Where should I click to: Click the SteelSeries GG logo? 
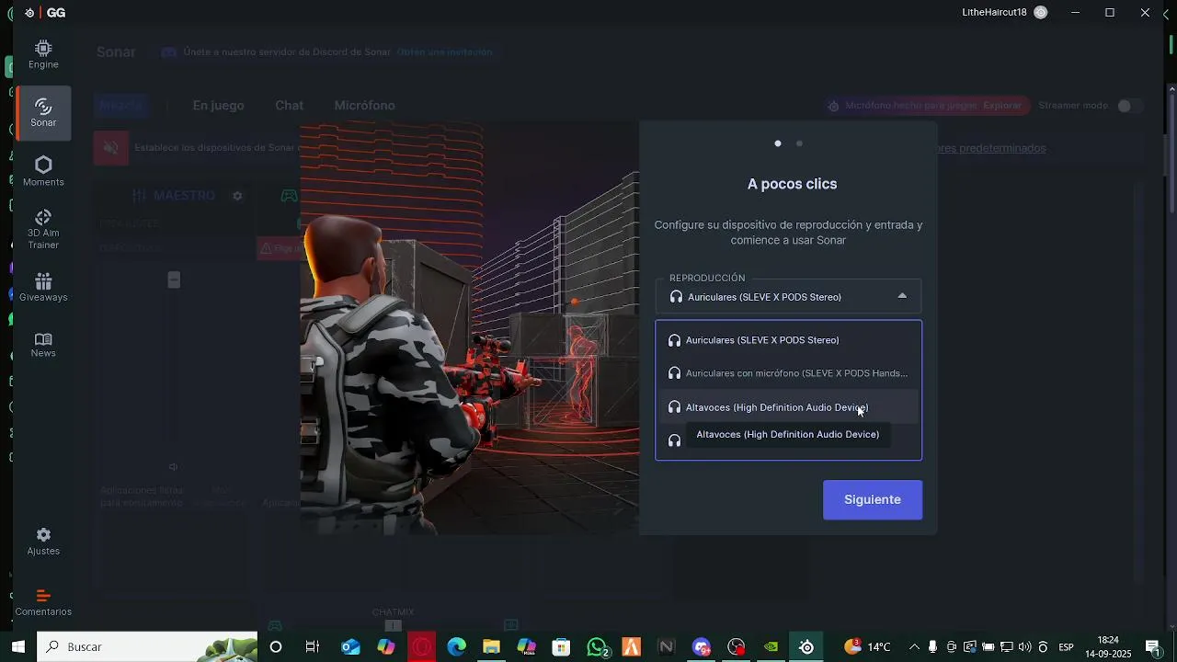click(45, 13)
